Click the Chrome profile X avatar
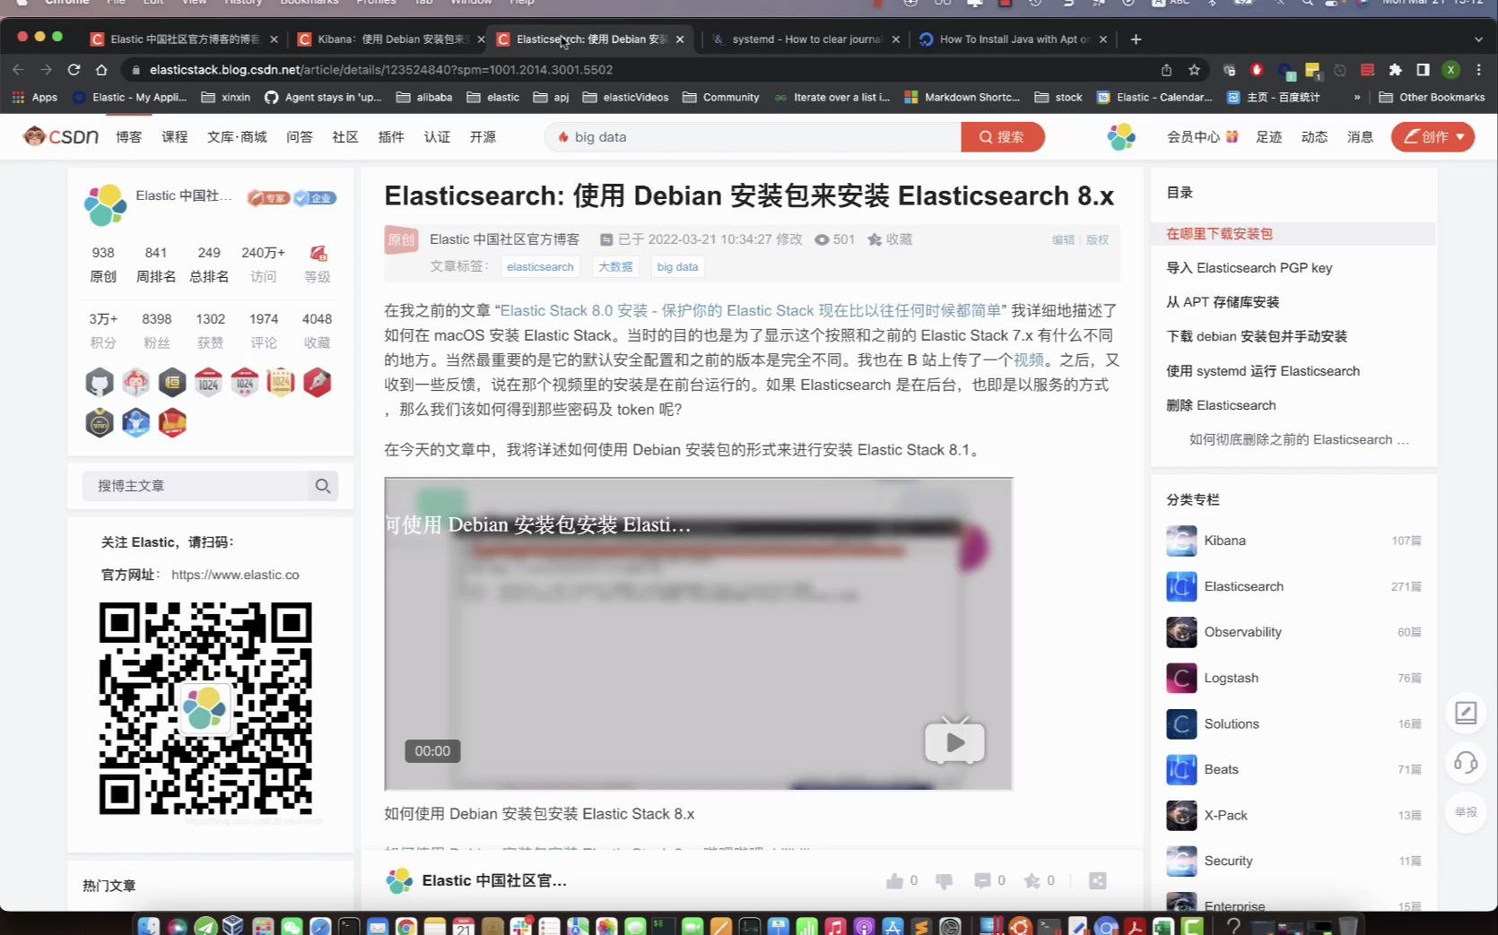The width and height of the screenshot is (1498, 935). tap(1450, 70)
